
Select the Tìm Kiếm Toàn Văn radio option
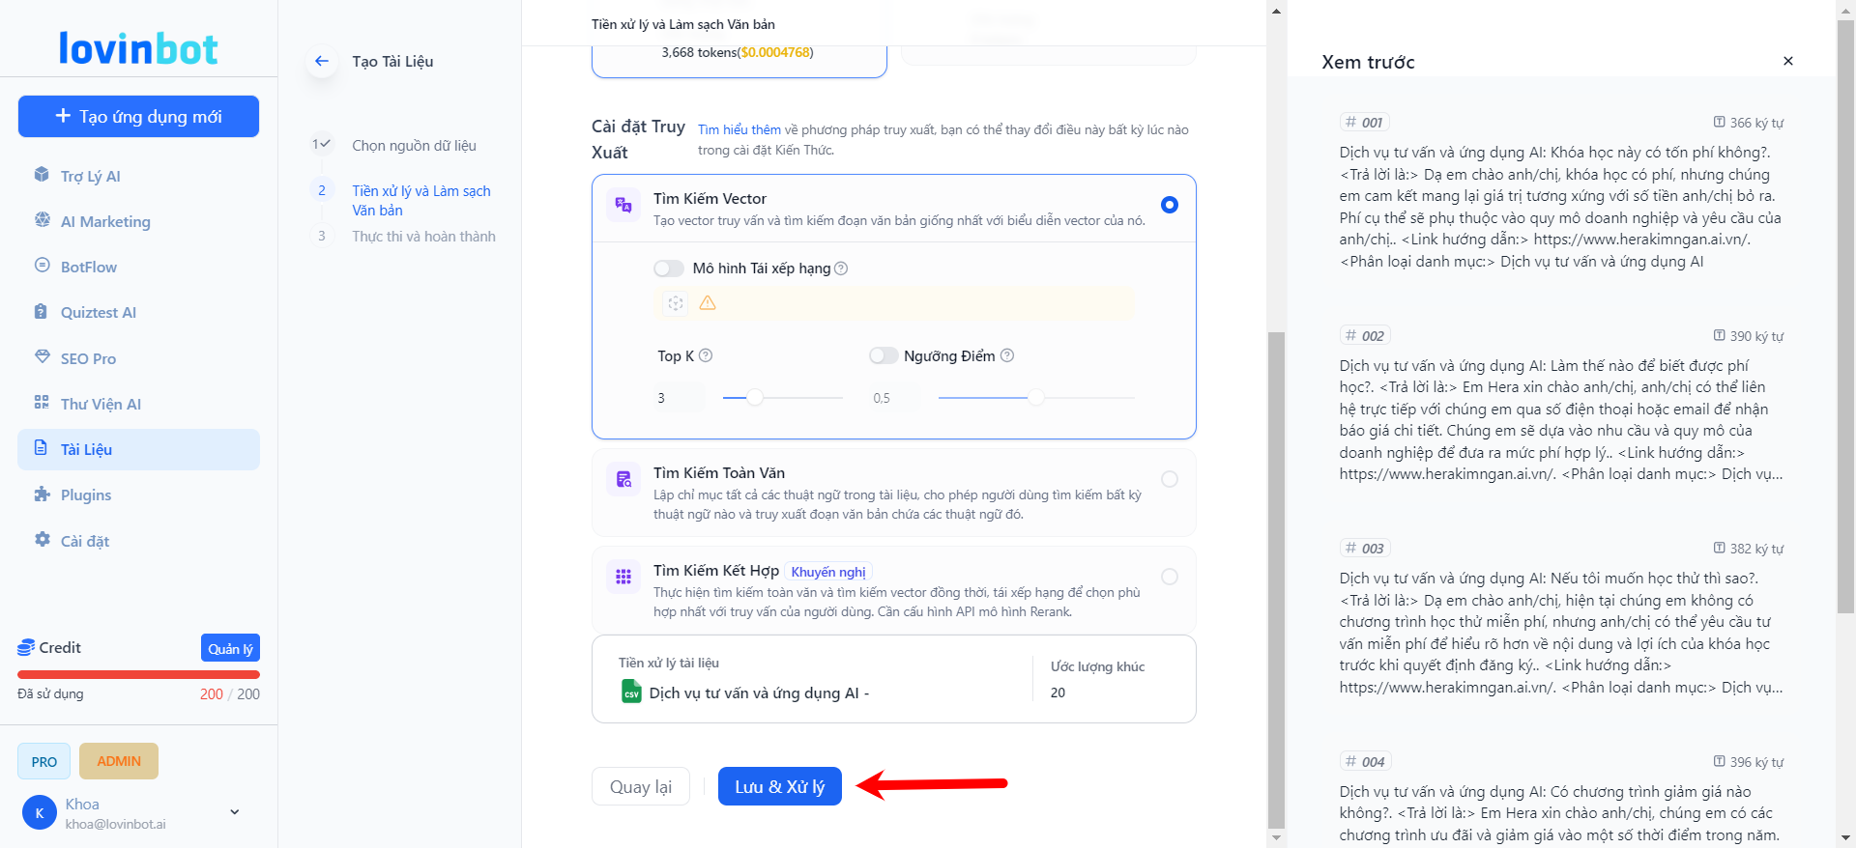[x=1169, y=479]
